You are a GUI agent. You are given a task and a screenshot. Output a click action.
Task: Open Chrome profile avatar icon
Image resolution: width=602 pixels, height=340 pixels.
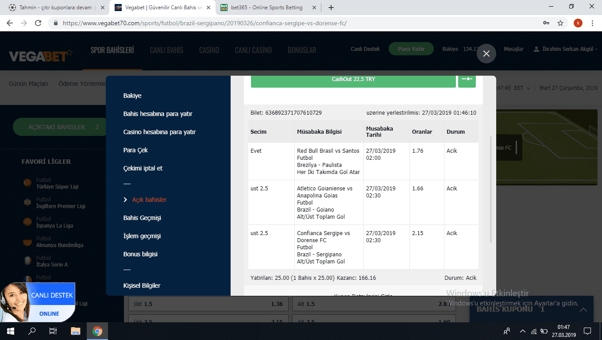tap(578, 23)
